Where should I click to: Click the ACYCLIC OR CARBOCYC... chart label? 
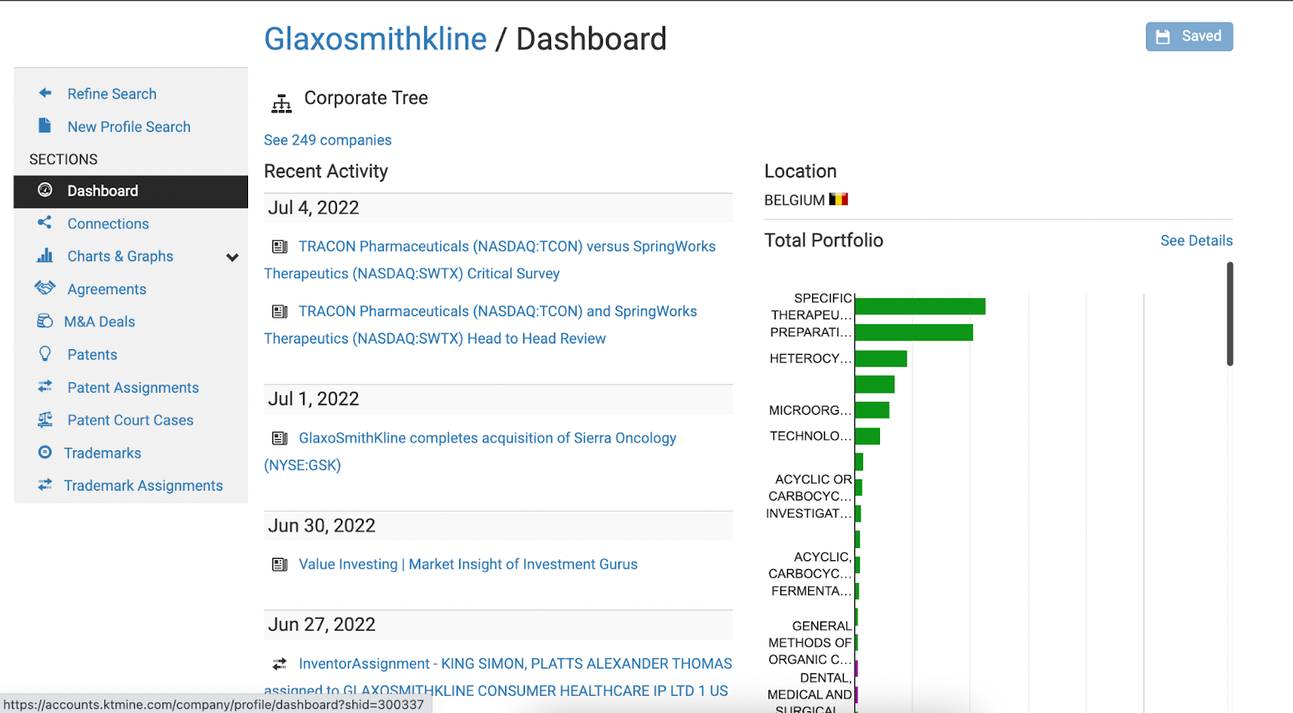point(810,487)
